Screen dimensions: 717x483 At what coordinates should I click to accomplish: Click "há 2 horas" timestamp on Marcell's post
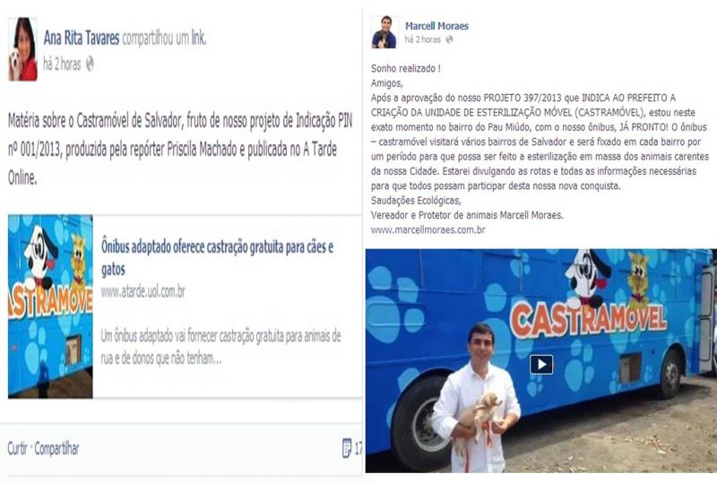coord(423,39)
